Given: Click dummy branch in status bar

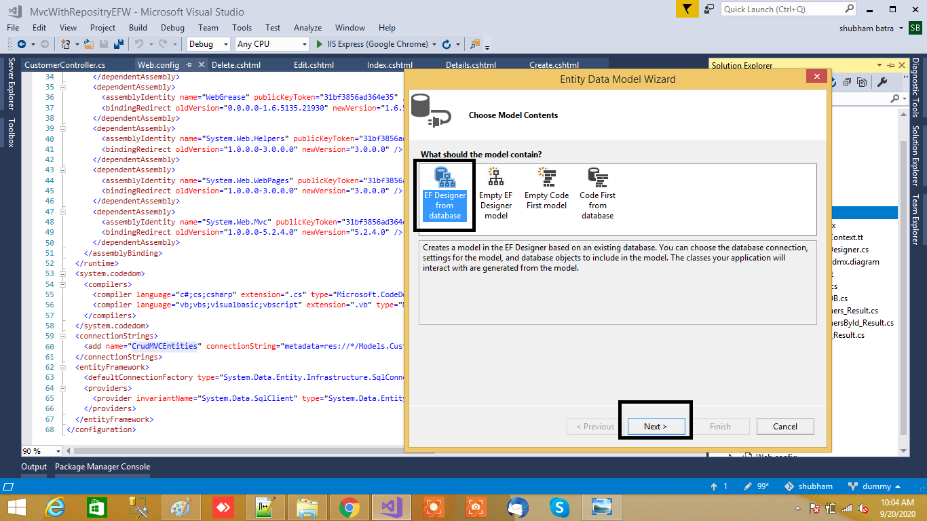Looking at the screenshot, I should [875, 486].
